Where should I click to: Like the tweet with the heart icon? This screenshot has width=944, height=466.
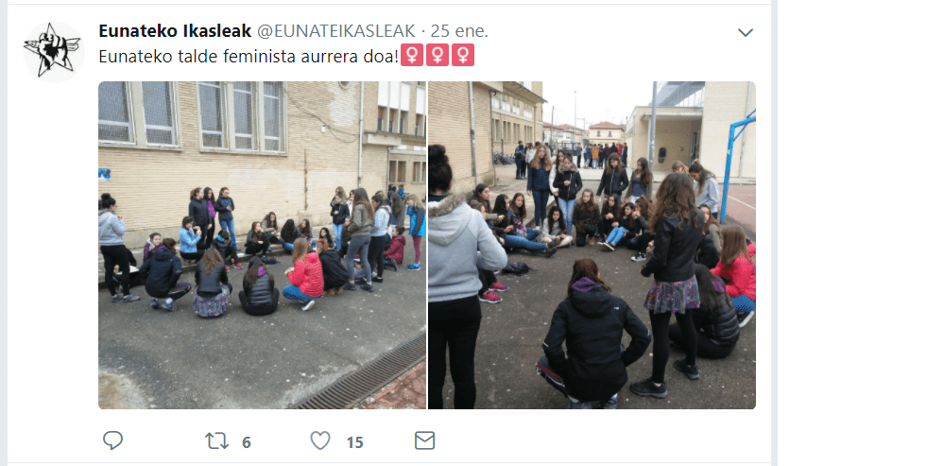[320, 440]
